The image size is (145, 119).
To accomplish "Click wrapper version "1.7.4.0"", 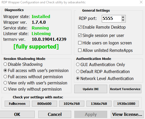I will tap(39, 22).
